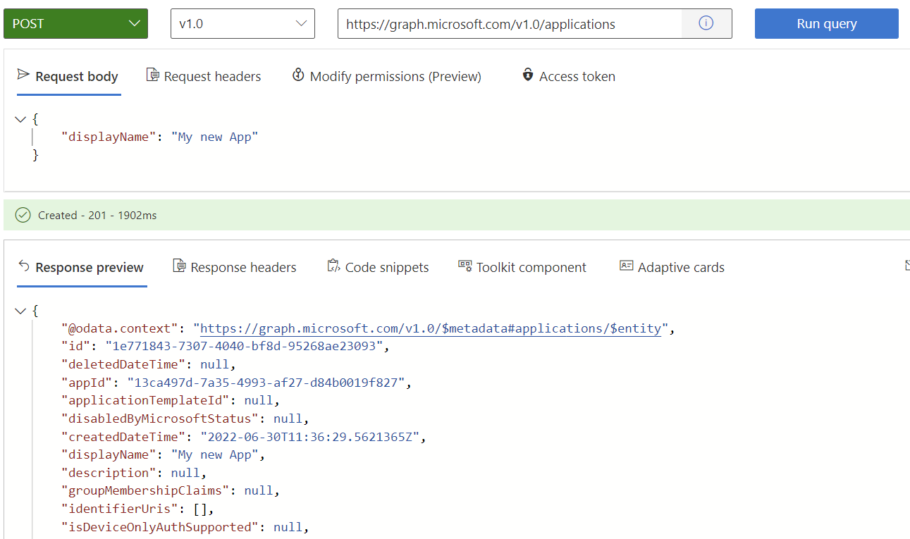Click the "My new App" request body value
The height and width of the screenshot is (539, 910).
(215, 137)
